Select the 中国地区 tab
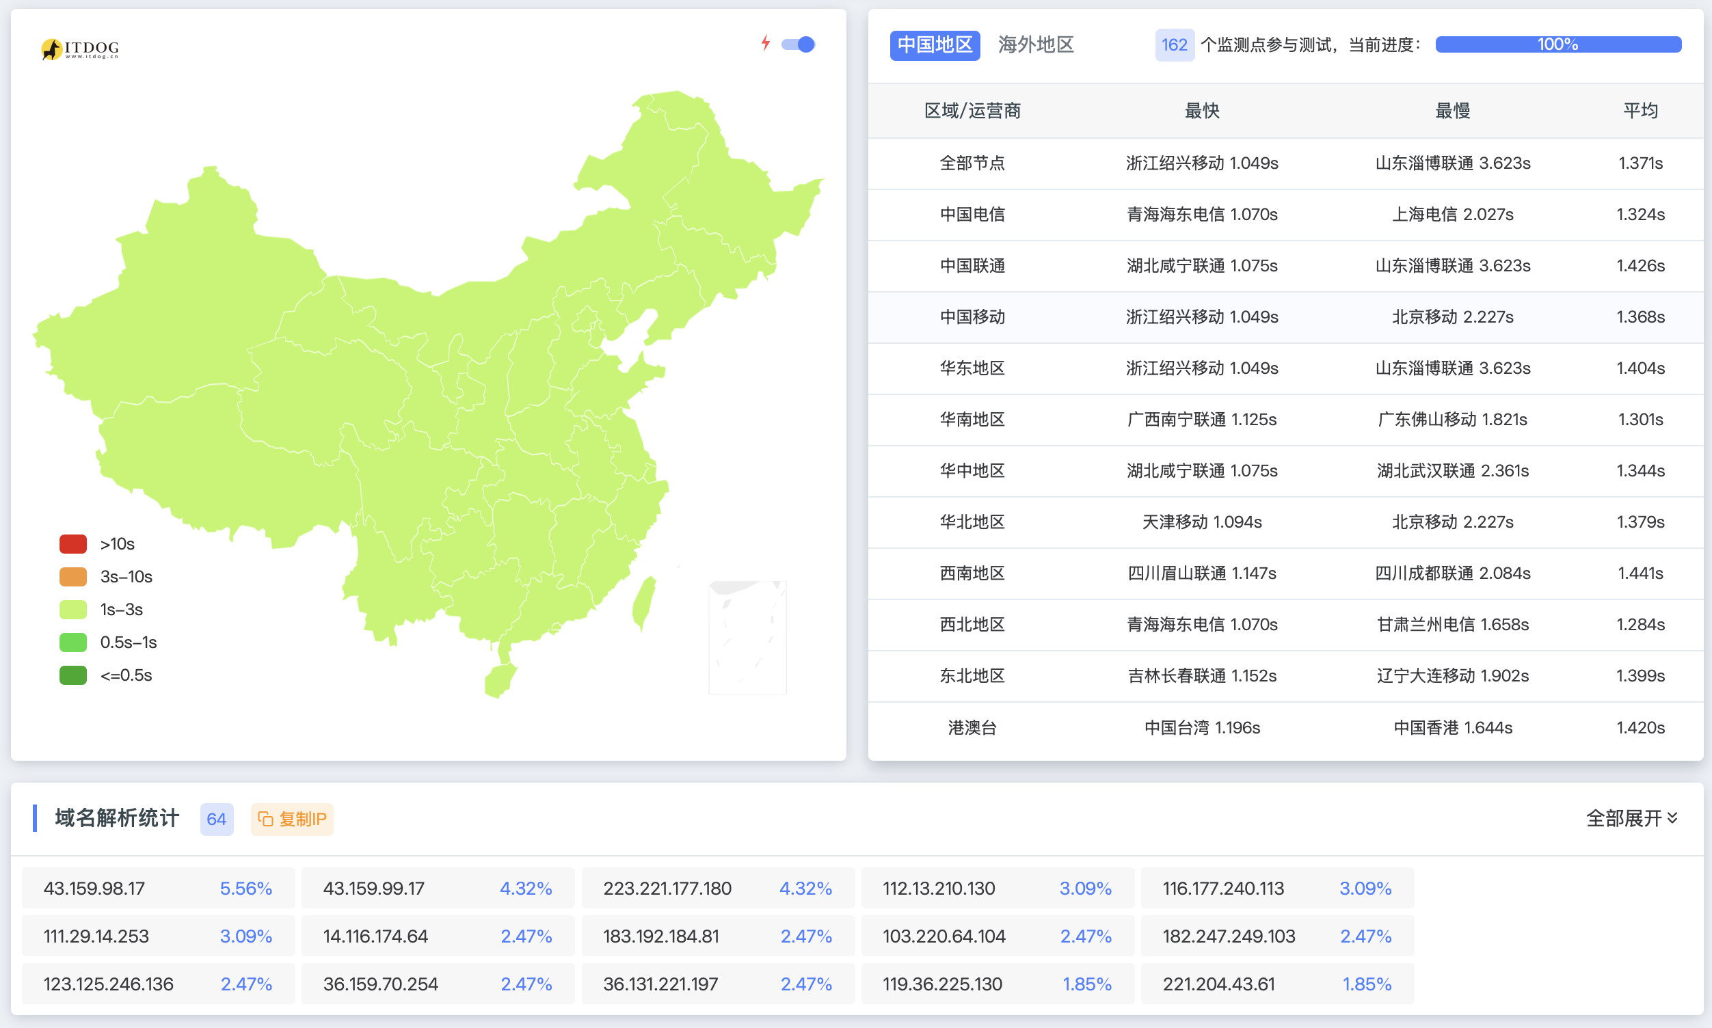1712x1028 pixels. coord(934,45)
